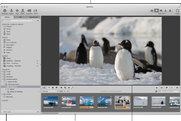Select Flagged in the Recent list
This screenshot has width=181, height=121.
coord(8,47)
